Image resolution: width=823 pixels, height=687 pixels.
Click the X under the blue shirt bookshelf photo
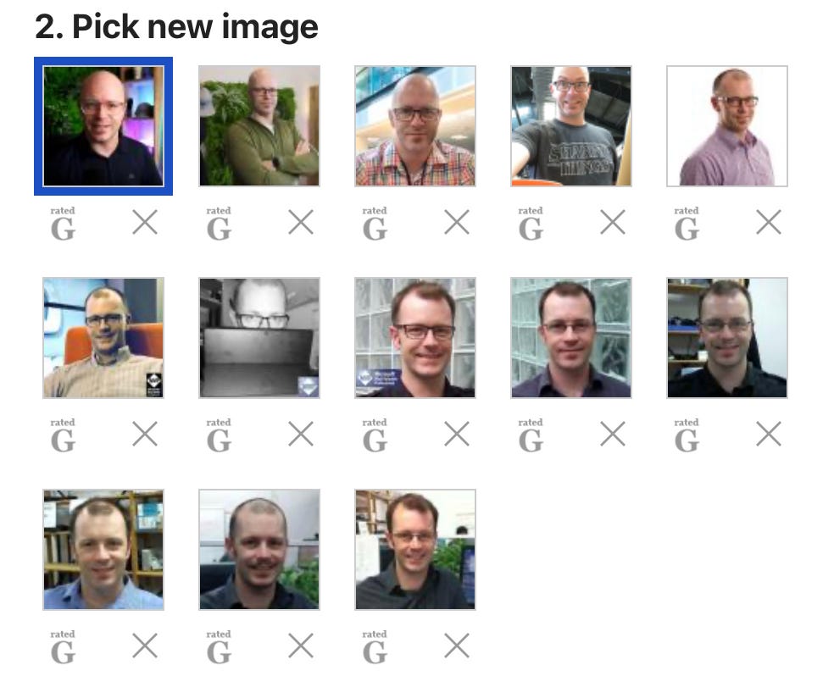coord(145,645)
